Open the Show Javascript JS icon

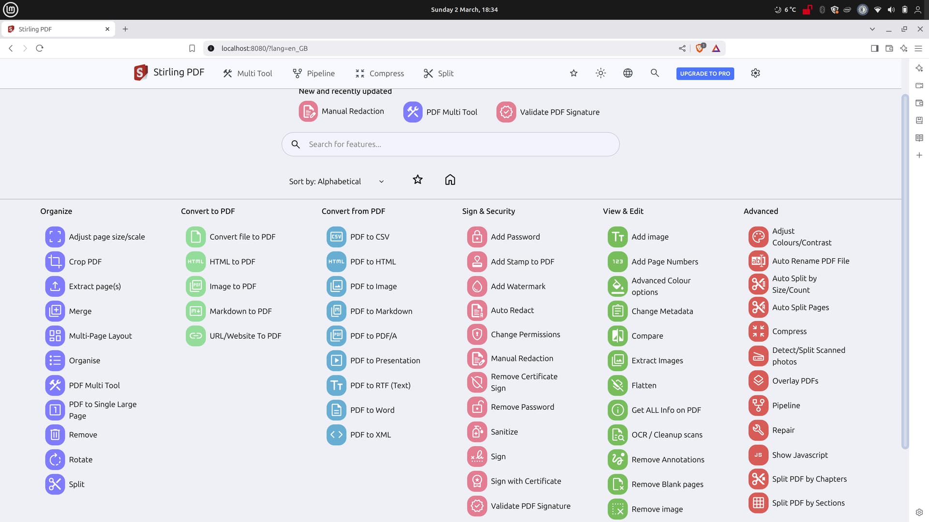[x=758, y=455]
